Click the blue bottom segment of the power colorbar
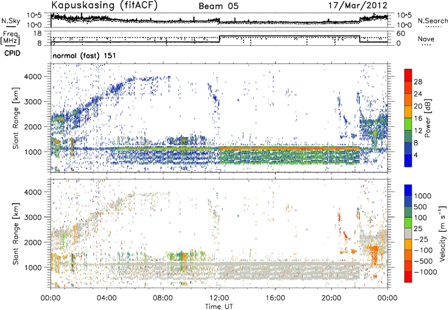 pyautogui.click(x=408, y=161)
